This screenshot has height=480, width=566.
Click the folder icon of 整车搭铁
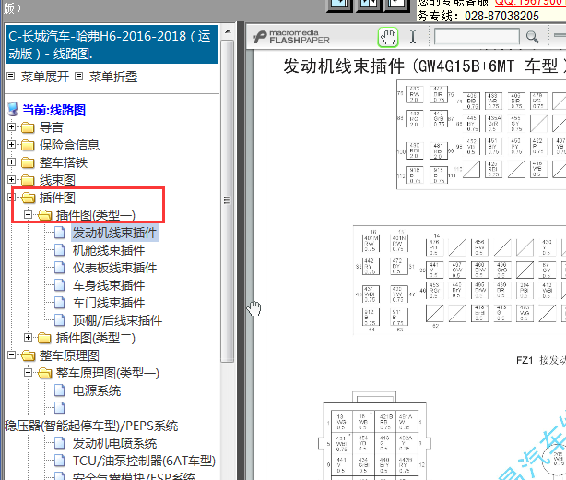[x=28, y=162]
